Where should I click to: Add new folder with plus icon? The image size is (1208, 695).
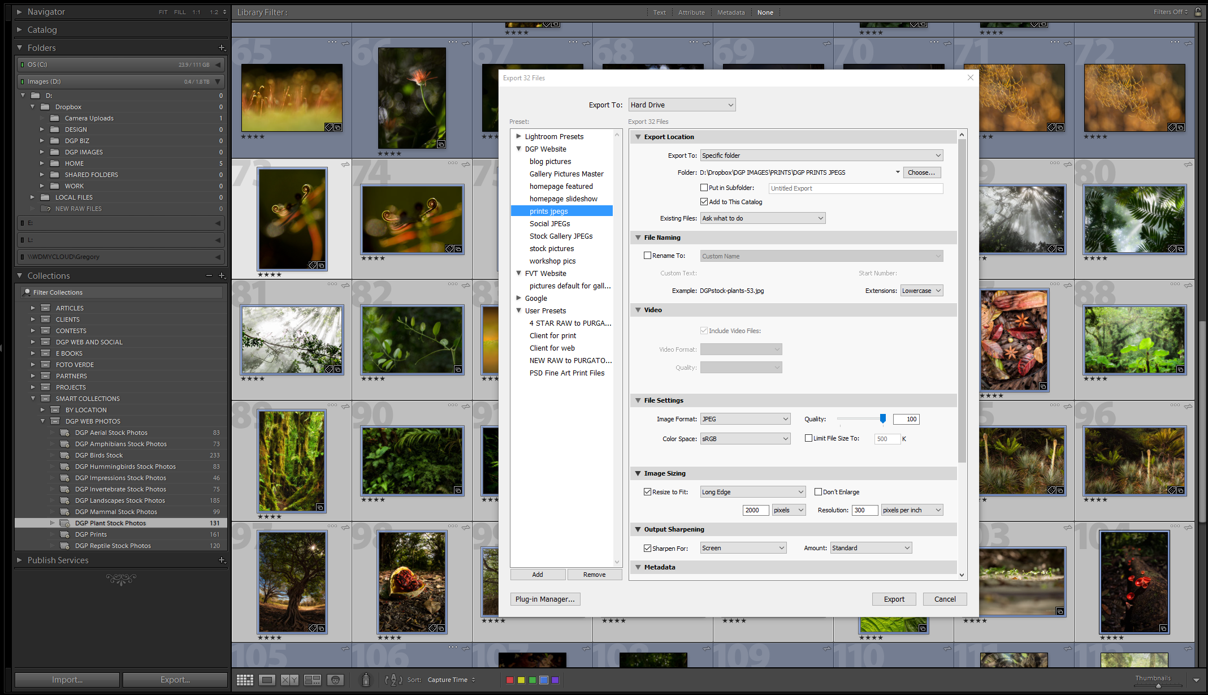pos(222,48)
